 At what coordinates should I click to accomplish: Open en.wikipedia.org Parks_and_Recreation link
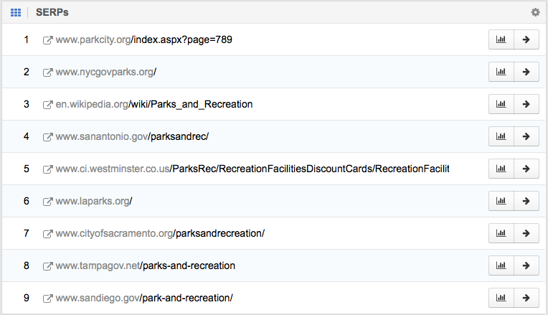coord(153,104)
